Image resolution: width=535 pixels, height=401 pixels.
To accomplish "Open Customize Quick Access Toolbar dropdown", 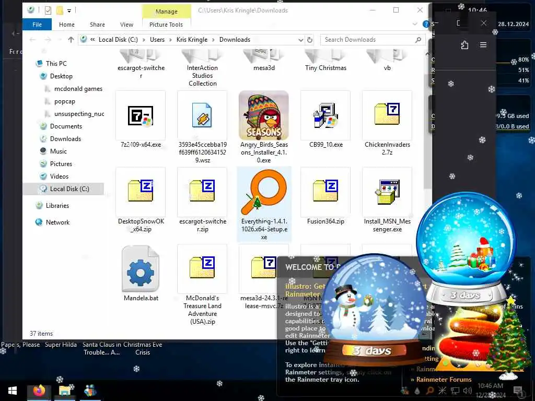I will pos(69,11).
